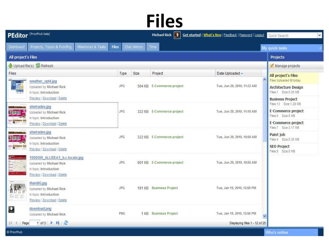Select the SEO Project entry
The height and width of the screenshot is (247, 329).
pos(294,149)
